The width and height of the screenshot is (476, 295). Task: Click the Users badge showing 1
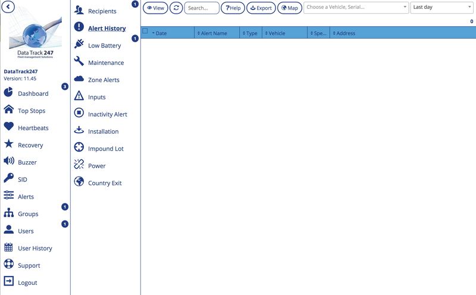coord(65,224)
